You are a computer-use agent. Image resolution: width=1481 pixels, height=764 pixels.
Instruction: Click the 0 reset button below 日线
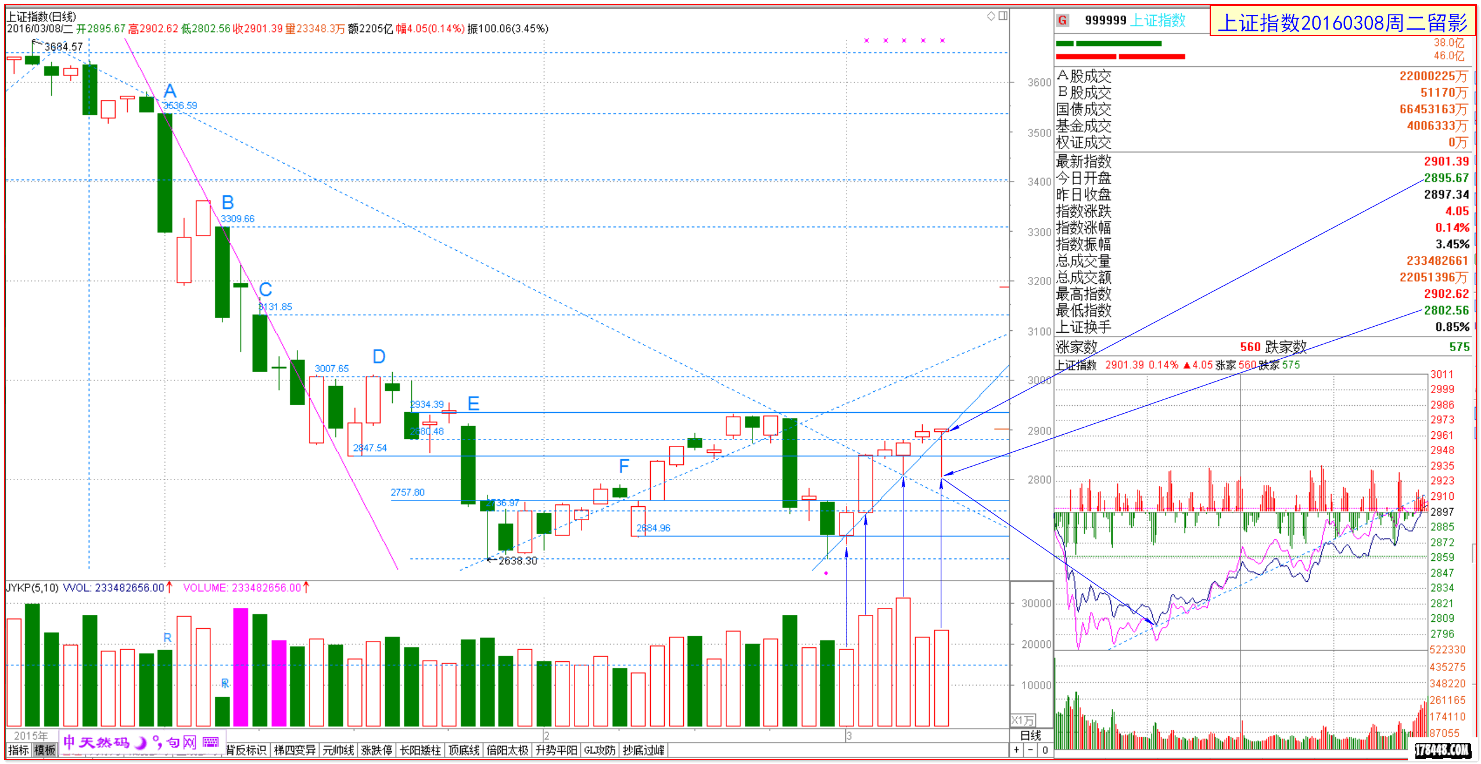pos(1045,750)
